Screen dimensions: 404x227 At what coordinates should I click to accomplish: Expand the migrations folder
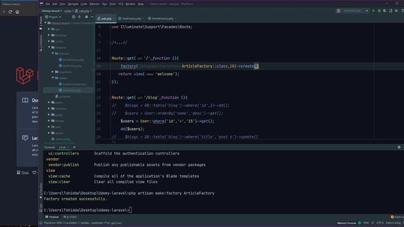[53, 72]
